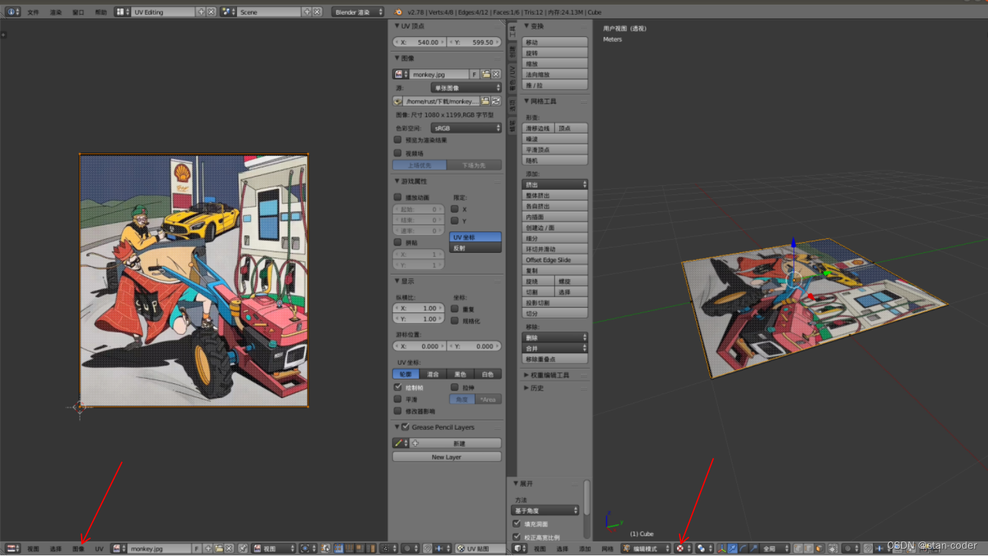Click the New Image plus icon beside monkey.jpg

(207, 548)
